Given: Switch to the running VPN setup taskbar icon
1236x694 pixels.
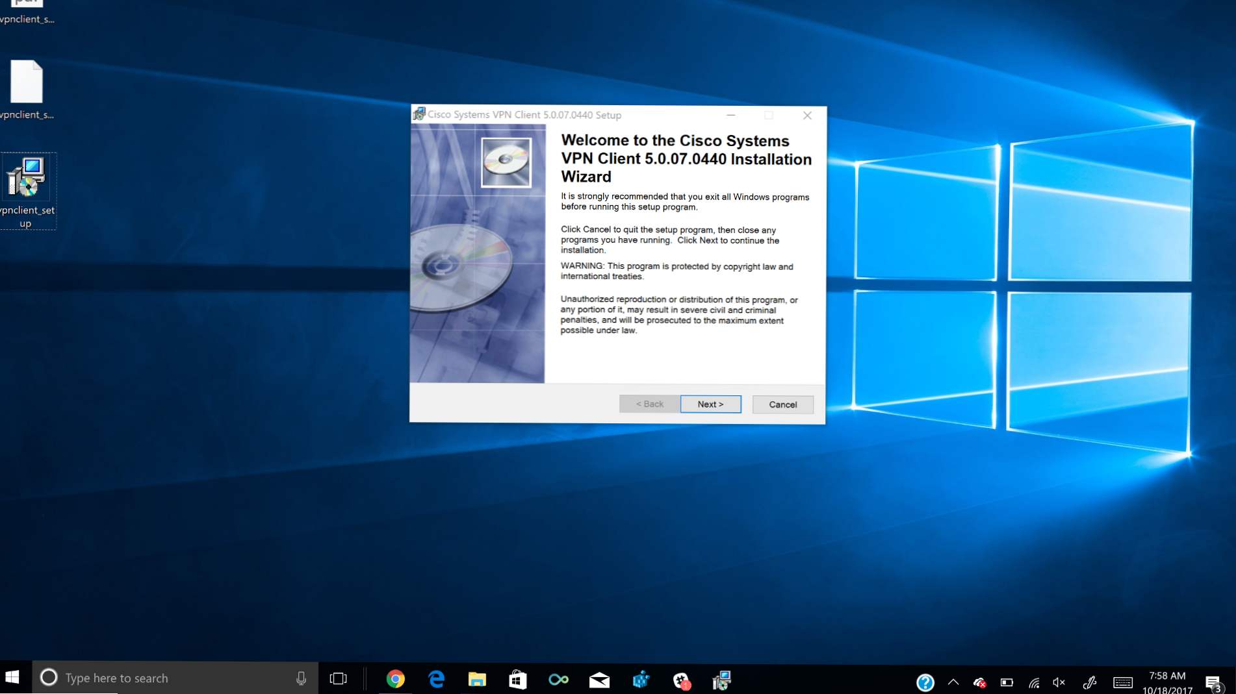Looking at the screenshot, I should click(x=722, y=680).
